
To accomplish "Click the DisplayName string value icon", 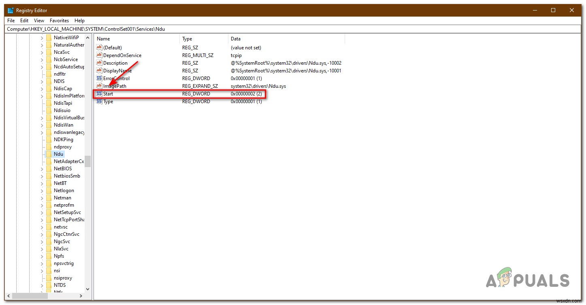I will pos(99,70).
